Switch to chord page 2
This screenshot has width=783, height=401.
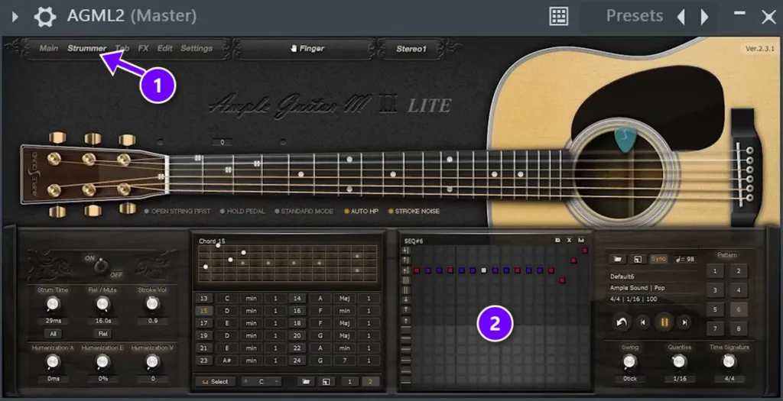[x=370, y=382]
